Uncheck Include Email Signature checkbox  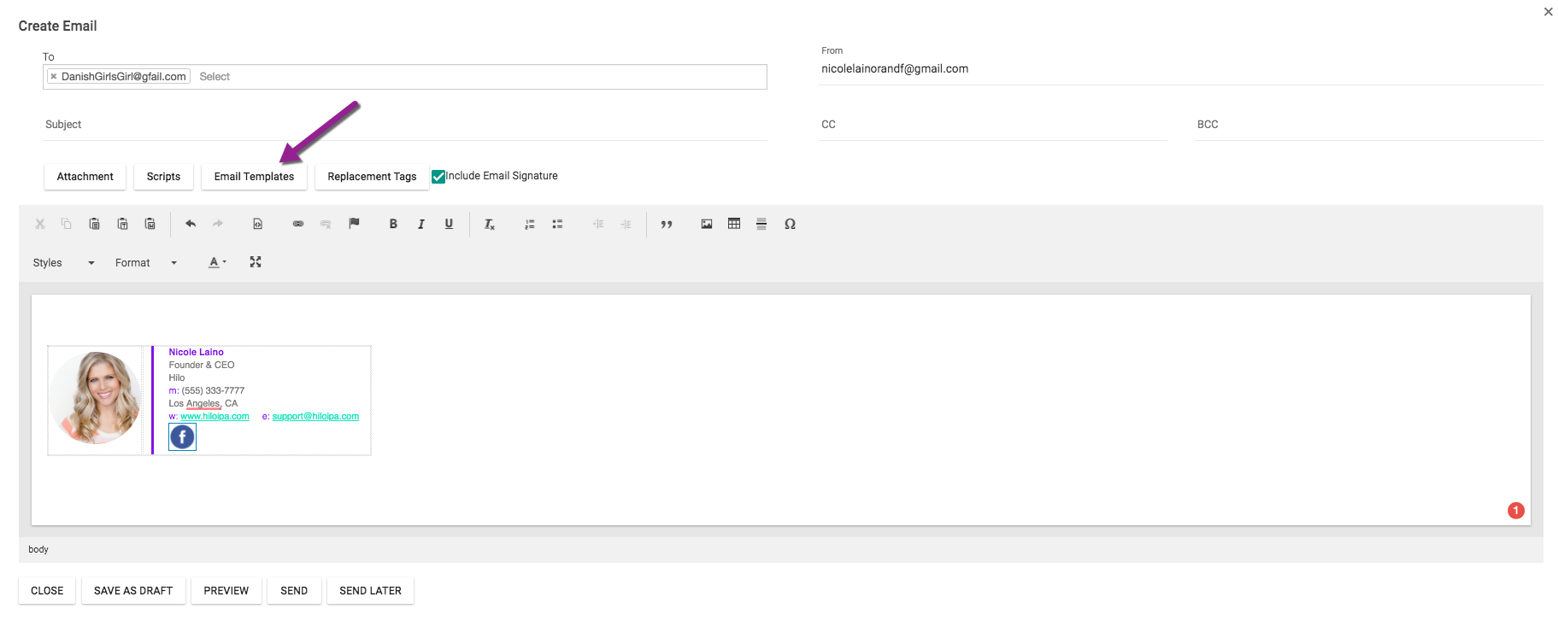click(438, 177)
